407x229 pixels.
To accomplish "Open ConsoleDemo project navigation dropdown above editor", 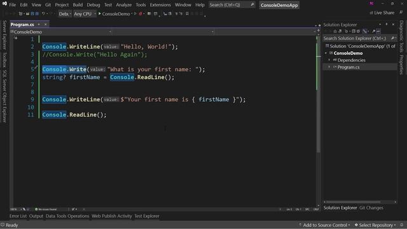I will click(61, 32).
